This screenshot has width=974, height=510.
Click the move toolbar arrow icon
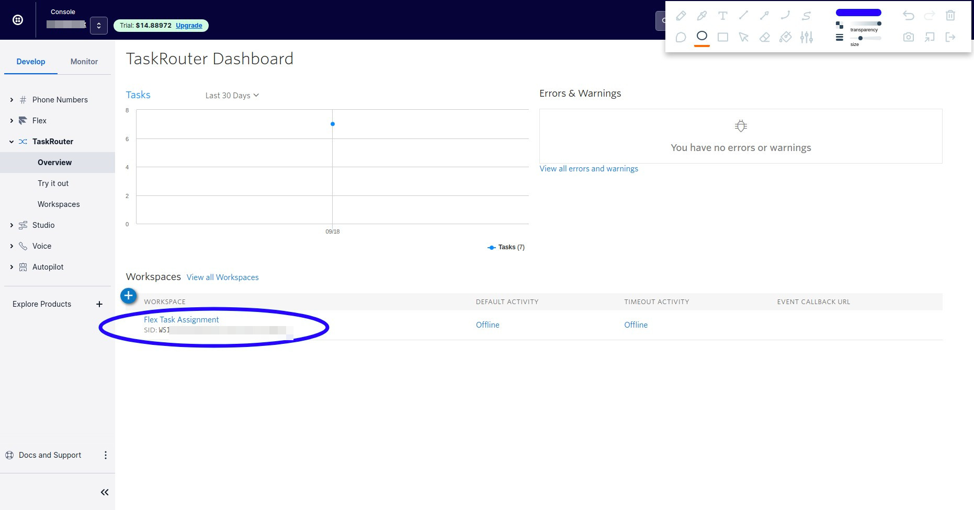click(930, 37)
